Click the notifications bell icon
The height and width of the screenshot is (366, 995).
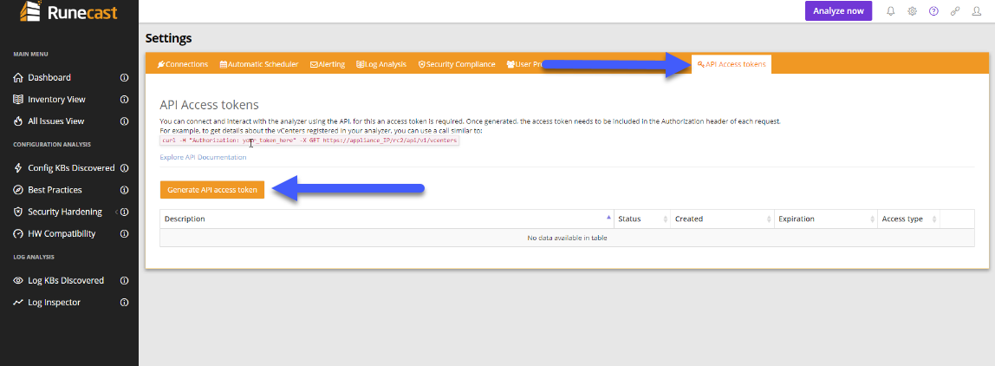click(x=890, y=11)
